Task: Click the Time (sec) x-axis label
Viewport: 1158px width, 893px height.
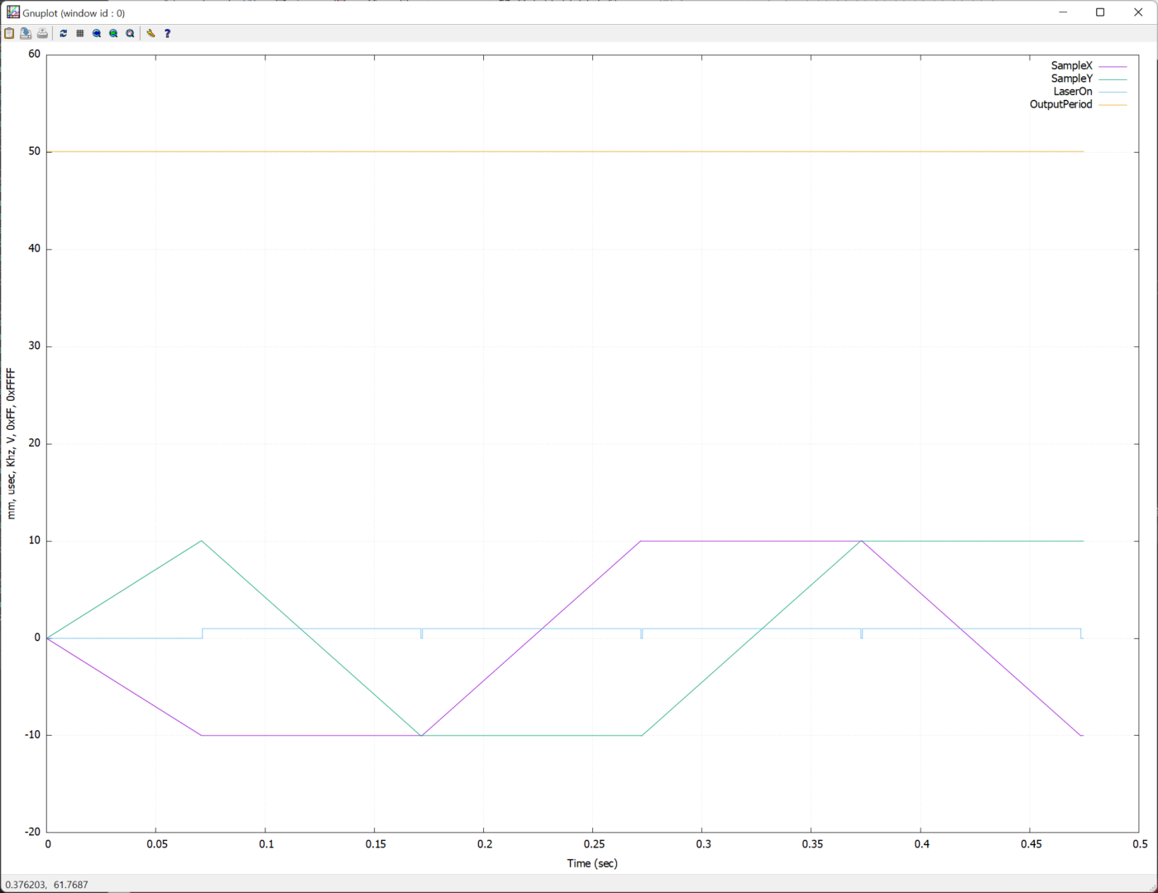Action: (x=592, y=863)
